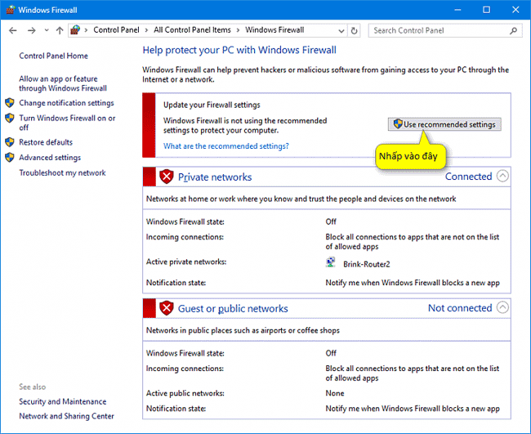
Task: Click the red shield icon for Private networks
Action: (167, 177)
